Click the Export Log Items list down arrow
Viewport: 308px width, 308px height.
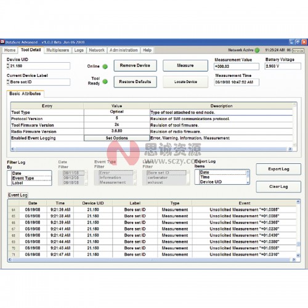tap(248, 182)
